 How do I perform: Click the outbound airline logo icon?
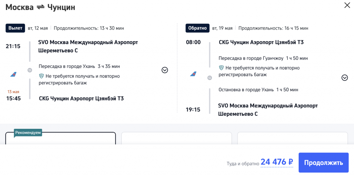pyautogui.click(x=13, y=74)
